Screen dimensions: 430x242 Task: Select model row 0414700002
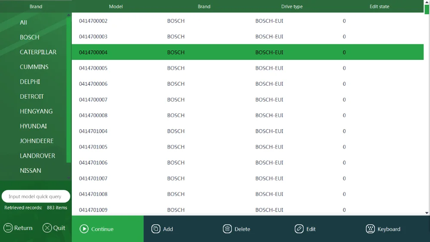(248, 21)
